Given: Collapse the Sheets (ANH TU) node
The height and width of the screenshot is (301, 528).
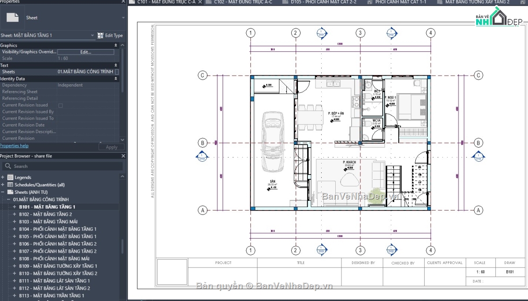Looking at the screenshot, I should [3, 192].
